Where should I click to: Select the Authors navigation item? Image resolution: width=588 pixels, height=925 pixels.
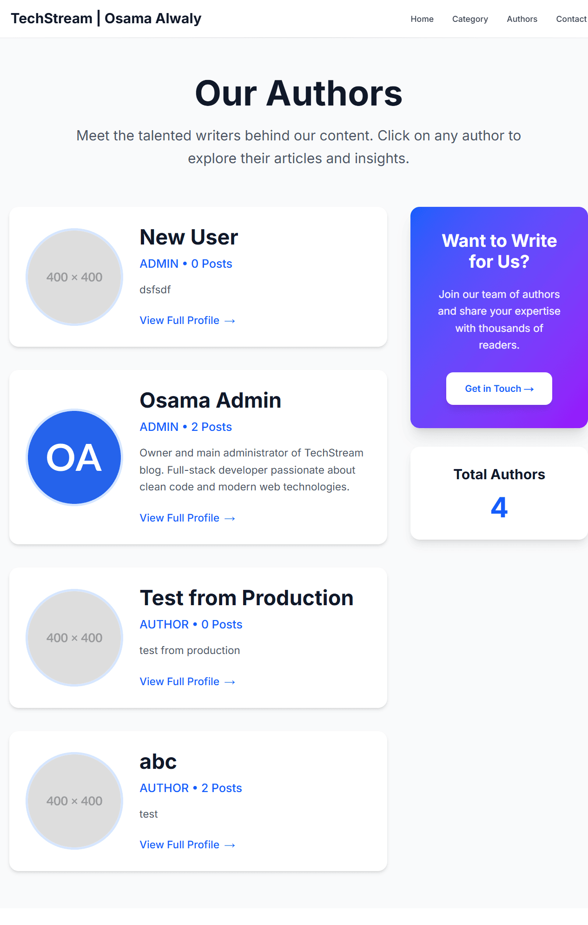[x=522, y=19]
